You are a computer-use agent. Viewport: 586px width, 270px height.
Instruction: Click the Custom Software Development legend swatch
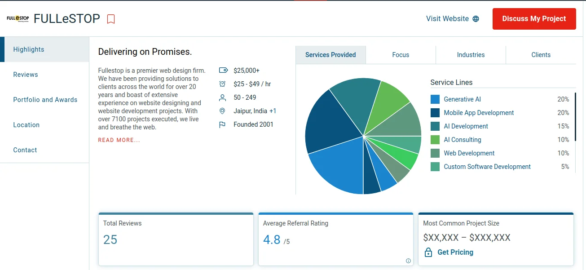435,167
